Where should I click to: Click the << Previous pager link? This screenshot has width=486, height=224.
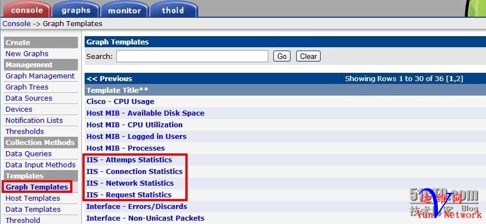[x=110, y=78]
